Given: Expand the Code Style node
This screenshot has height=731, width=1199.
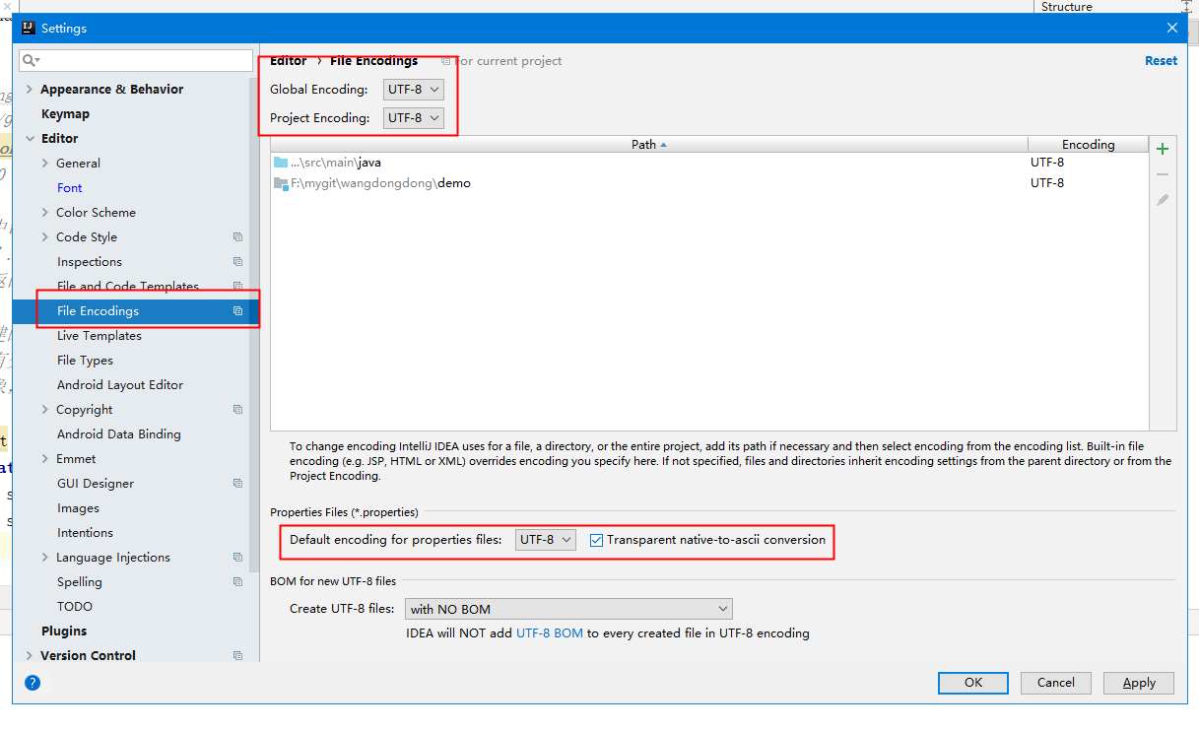Looking at the screenshot, I should [45, 237].
